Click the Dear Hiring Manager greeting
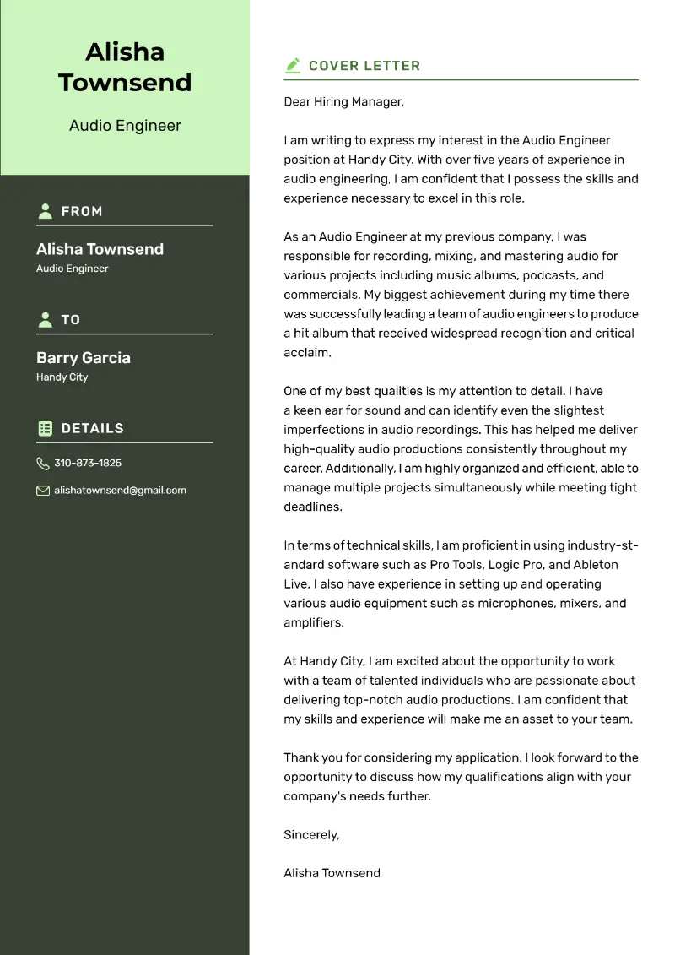675x955 pixels. [343, 102]
